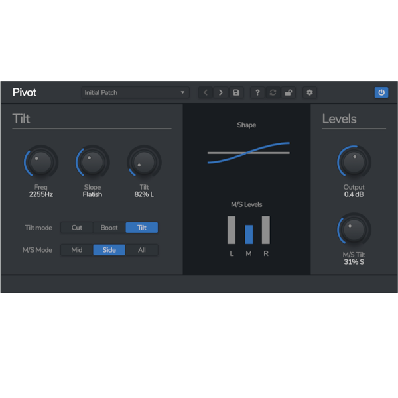Open settings gear icon
Viewport: 398px width, 398px height.
pos(309,92)
